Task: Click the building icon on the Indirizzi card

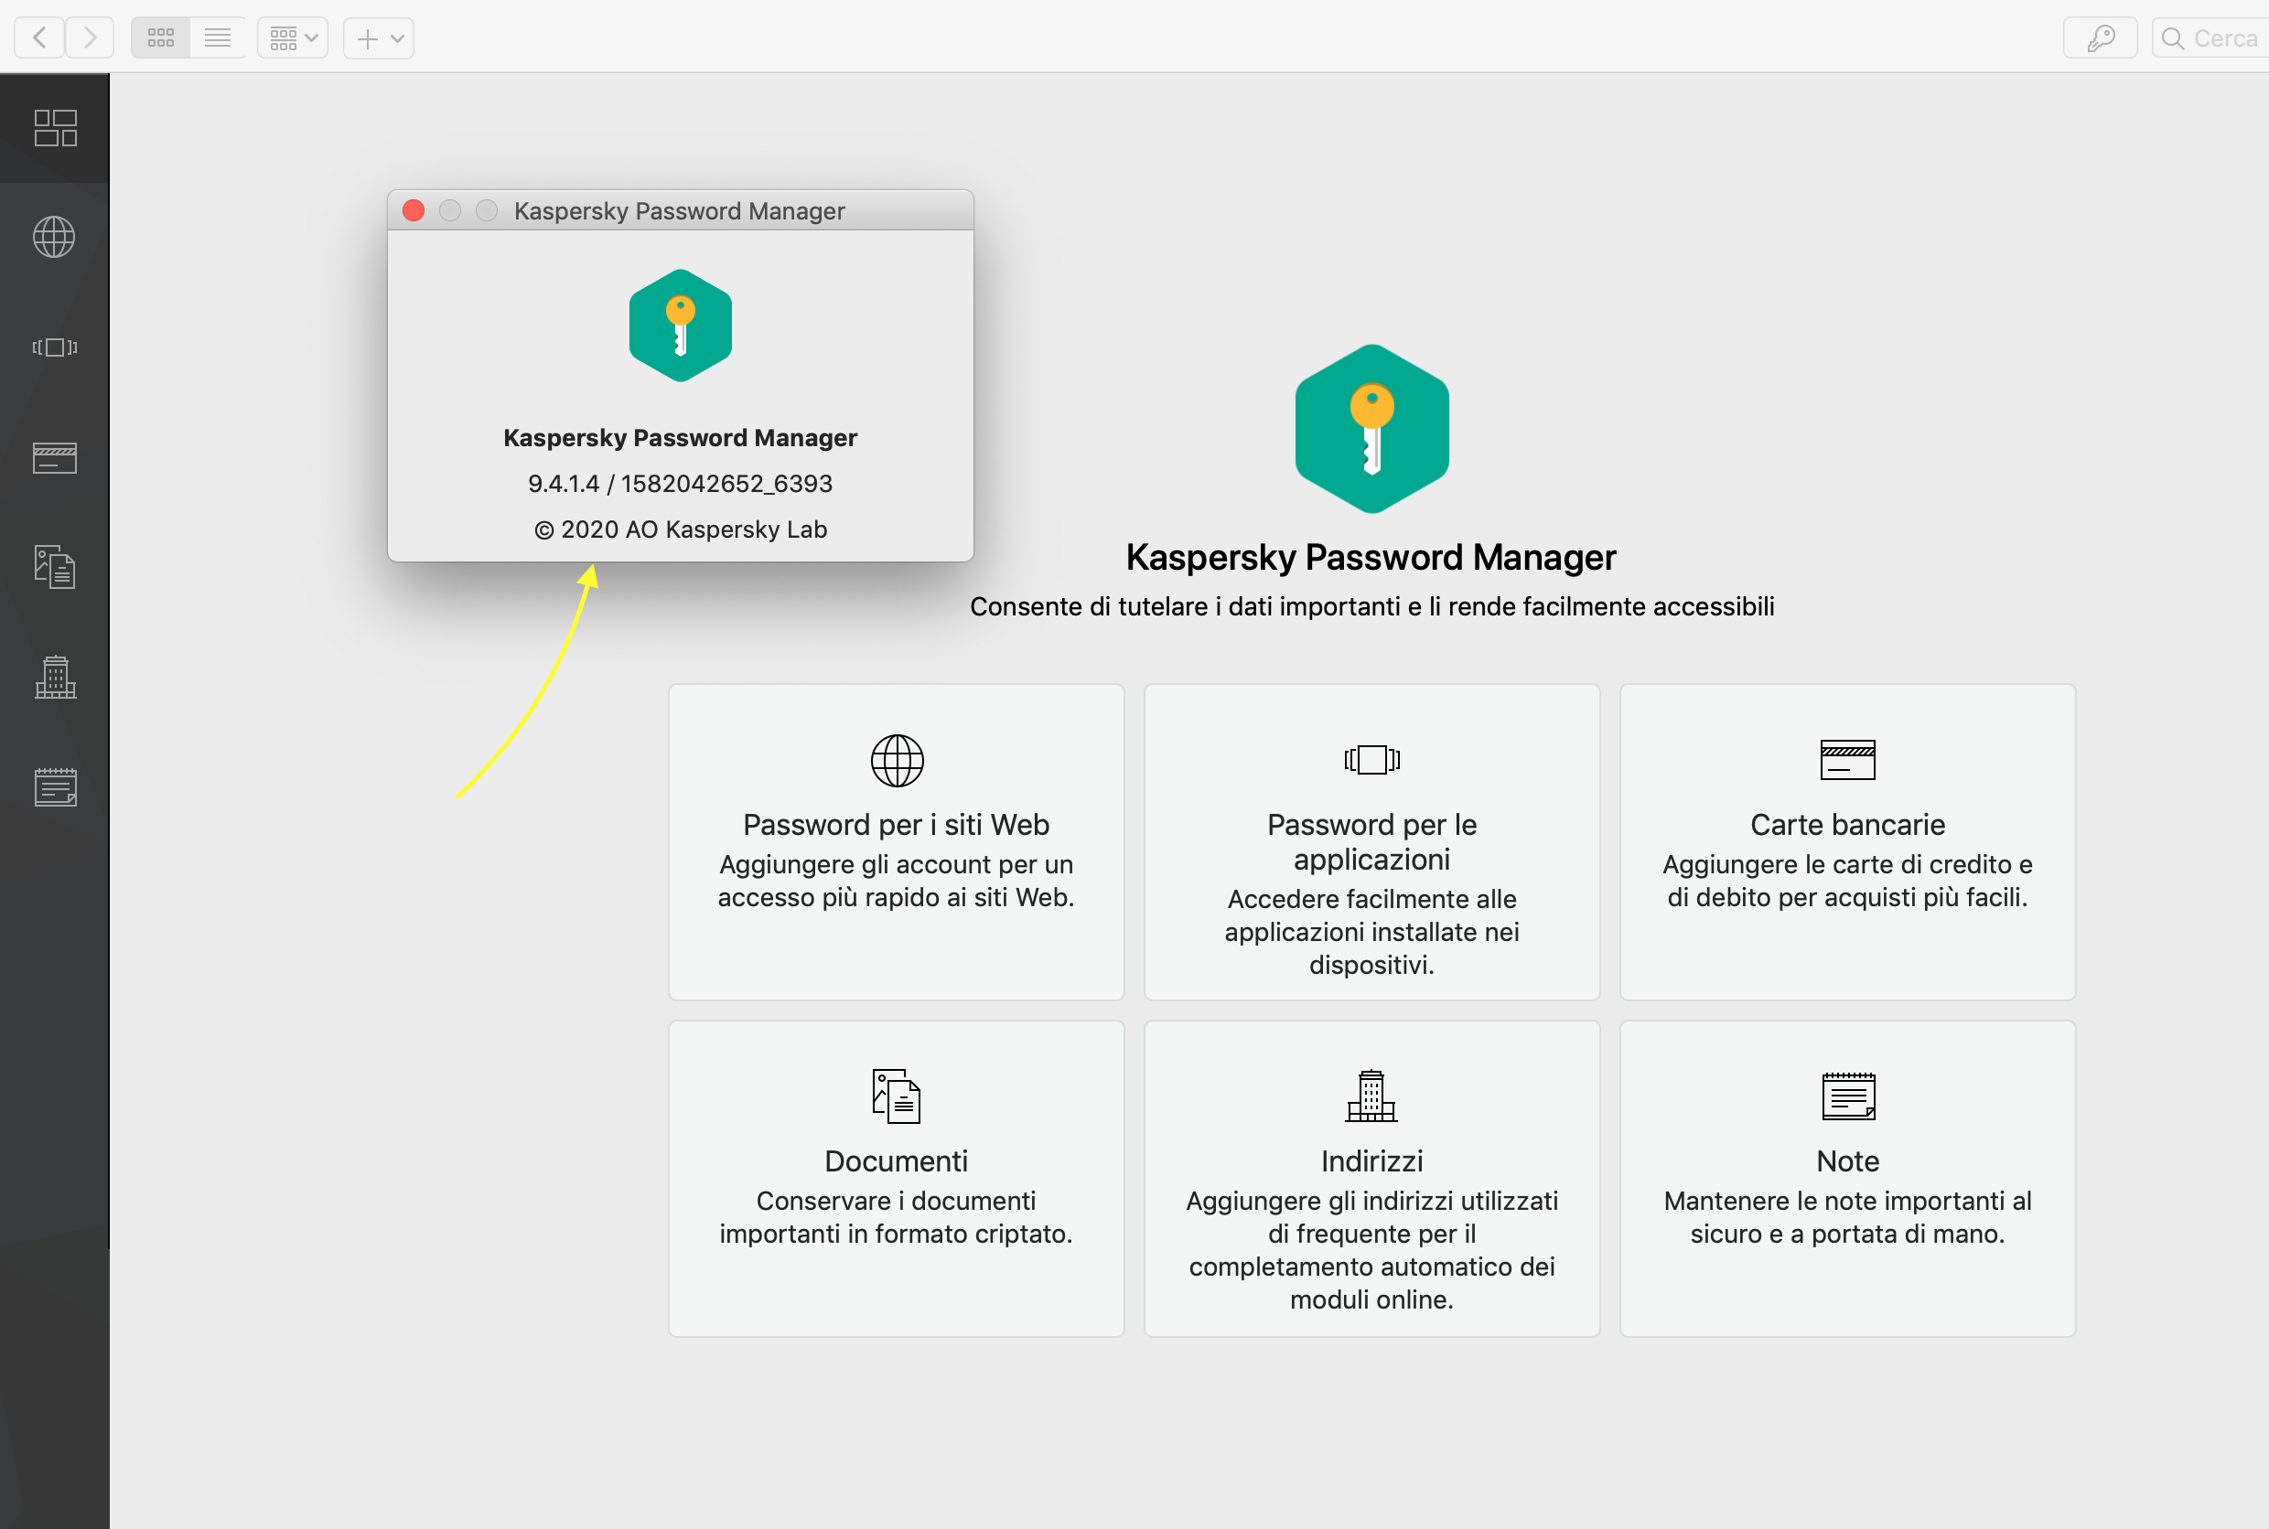Action: pos(1371,1095)
